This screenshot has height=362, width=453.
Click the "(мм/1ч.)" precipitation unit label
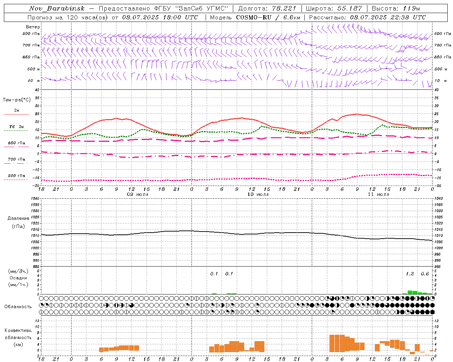coord(18,285)
